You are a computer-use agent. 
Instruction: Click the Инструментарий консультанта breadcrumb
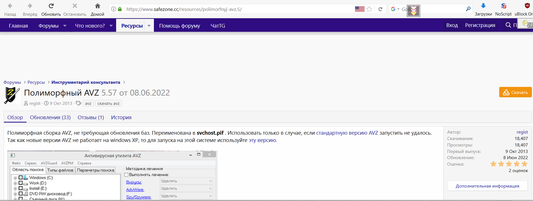coord(86,82)
